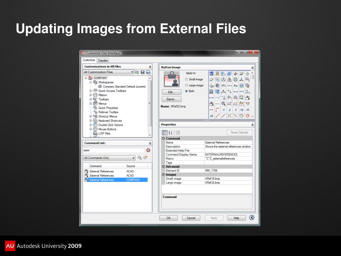Screen dimensions: 341x256
Task: Click the load partial customization file icon
Action: [x=137, y=72]
